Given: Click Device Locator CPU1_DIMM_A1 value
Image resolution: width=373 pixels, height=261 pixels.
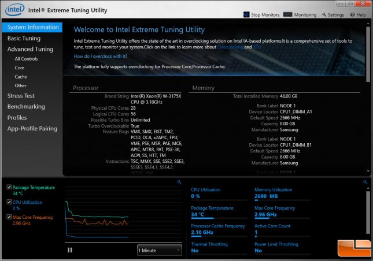Looking at the screenshot, I should (x=296, y=111).
